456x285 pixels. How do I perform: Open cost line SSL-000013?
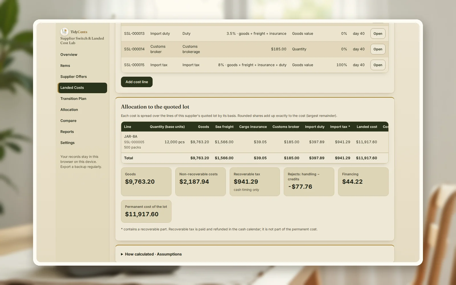click(378, 34)
